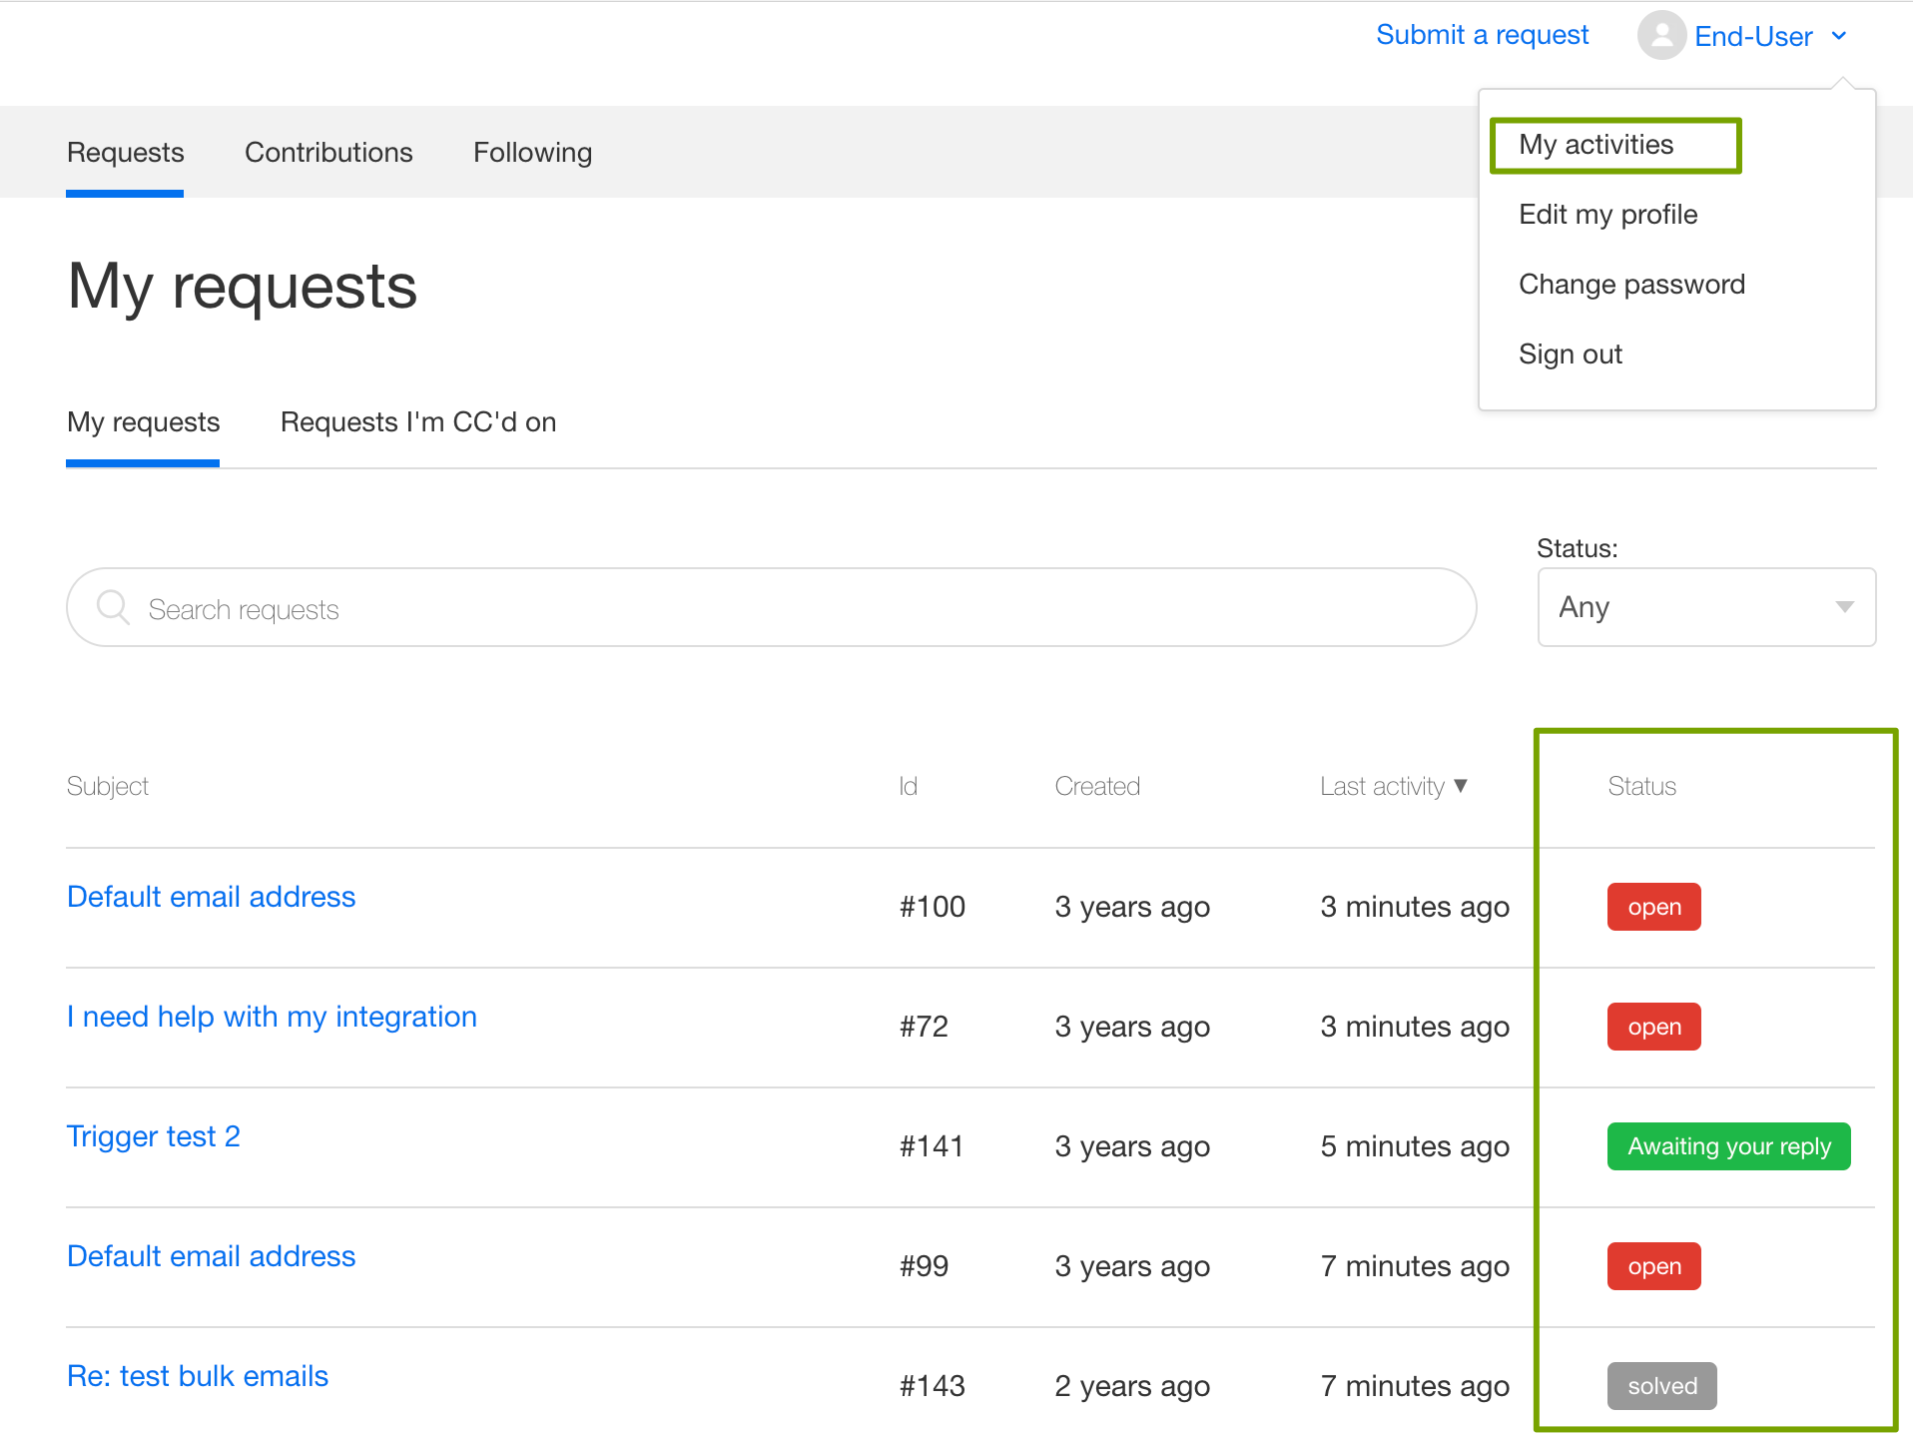
Task: Switch to the Following tab
Action: 532,153
